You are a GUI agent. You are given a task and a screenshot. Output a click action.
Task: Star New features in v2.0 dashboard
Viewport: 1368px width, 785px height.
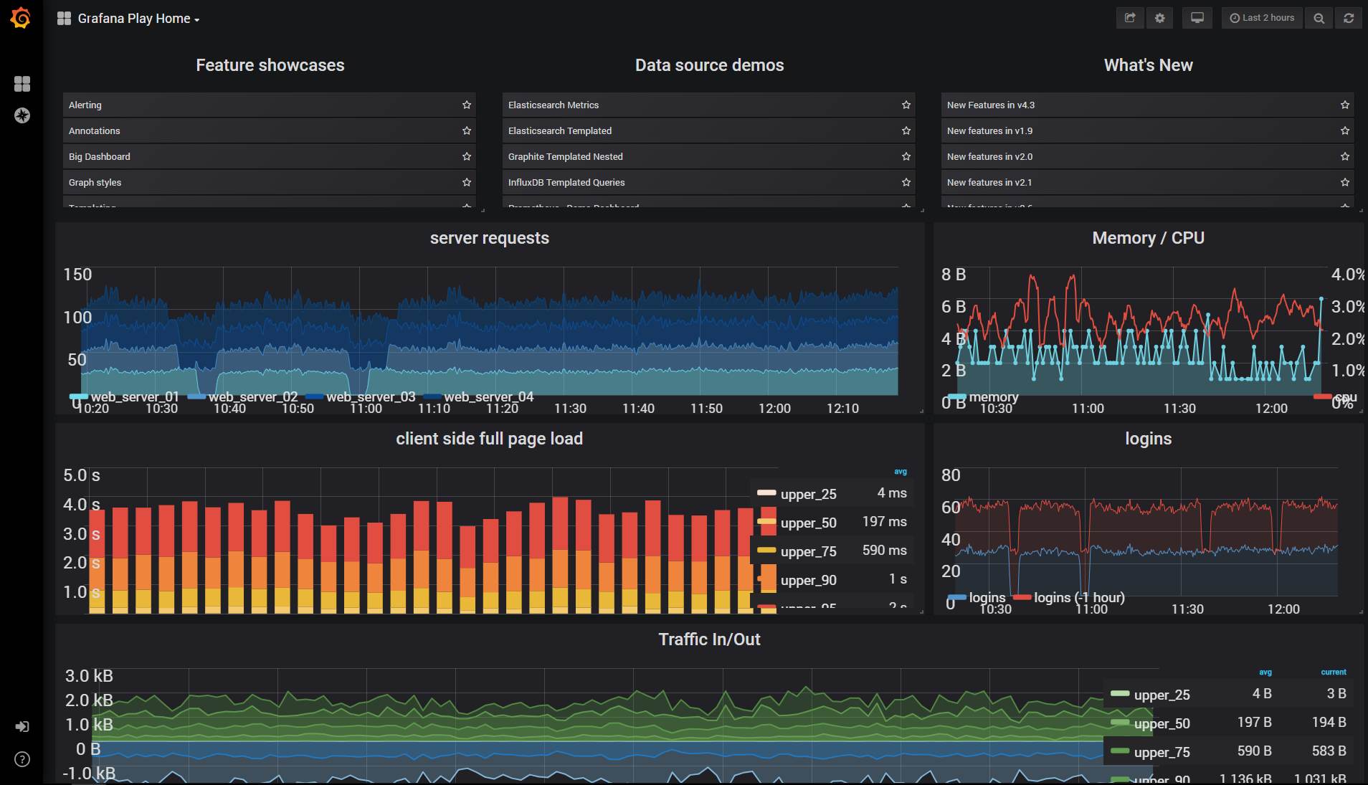point(1345,156)
